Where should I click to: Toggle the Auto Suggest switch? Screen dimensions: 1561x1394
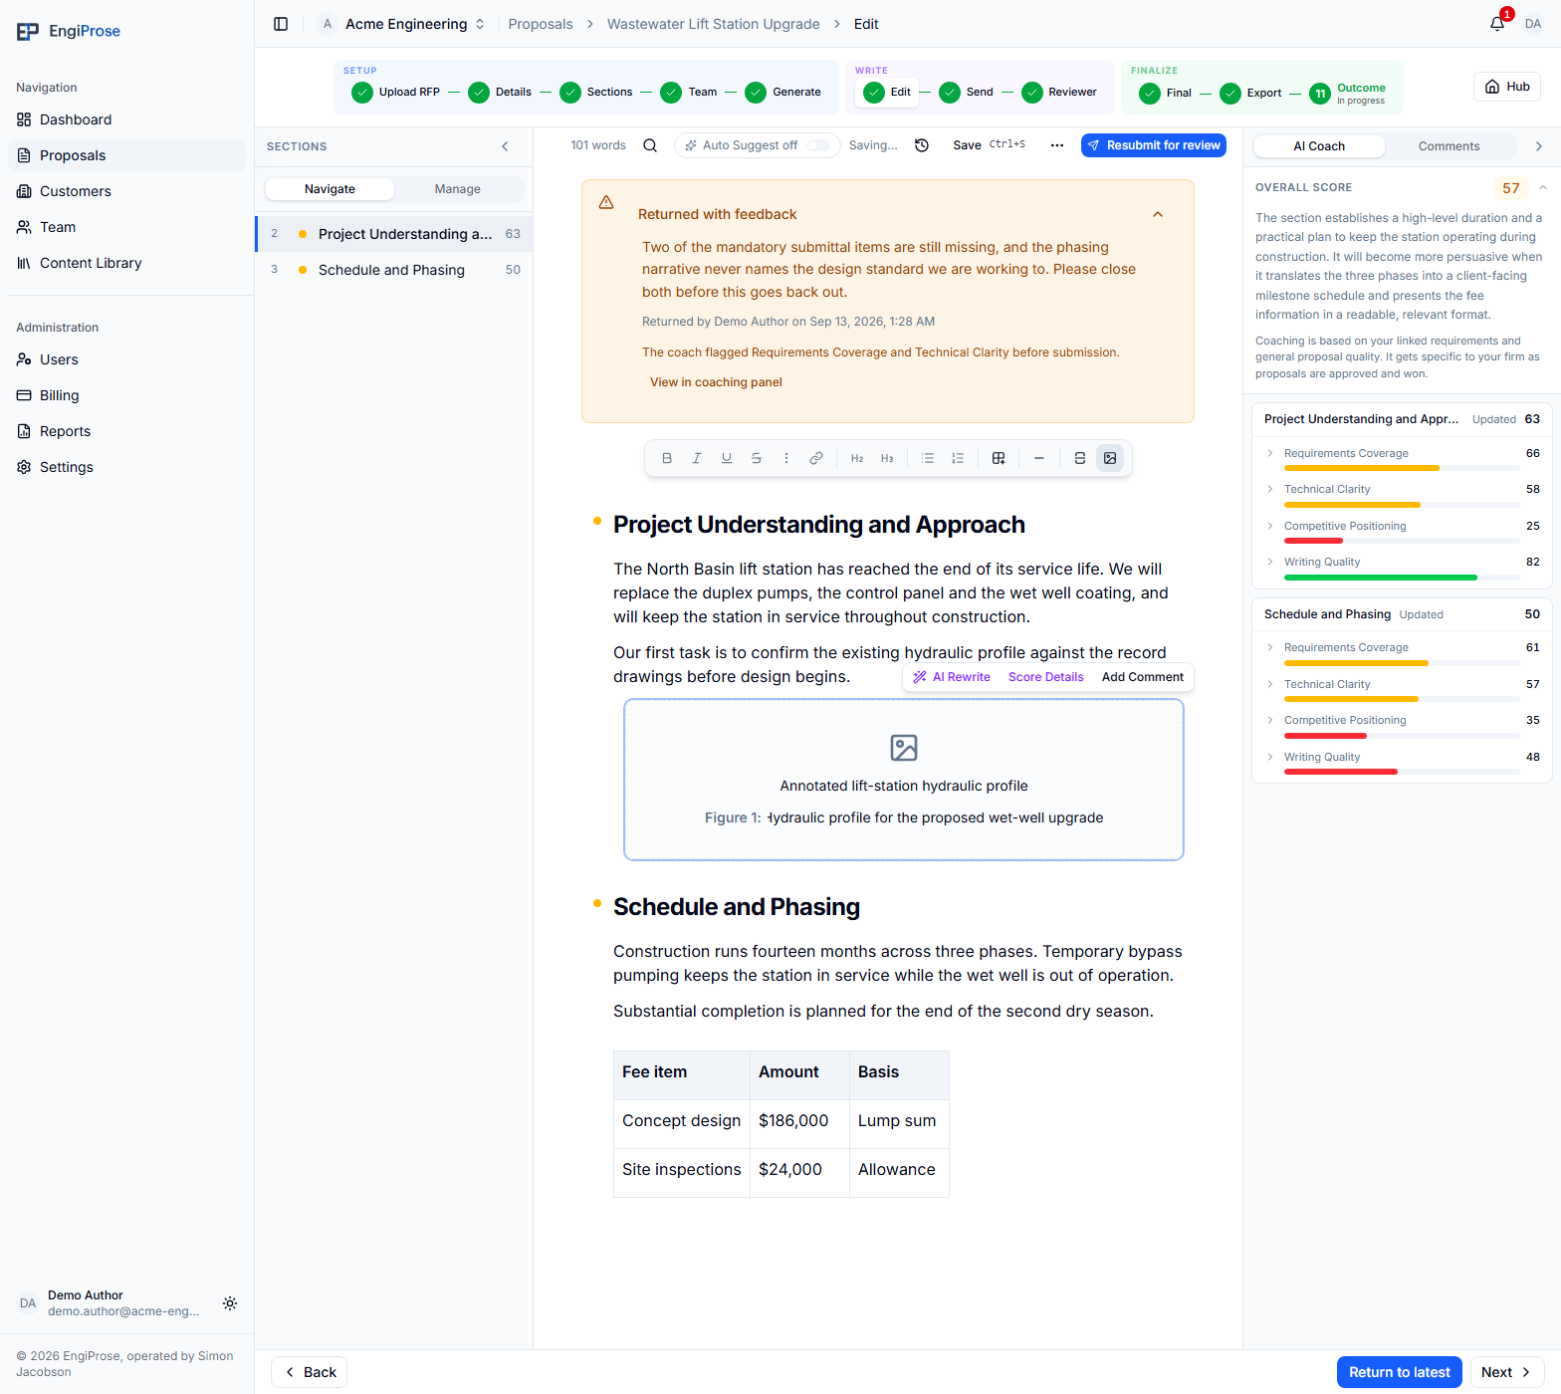(x=818, y=145)
